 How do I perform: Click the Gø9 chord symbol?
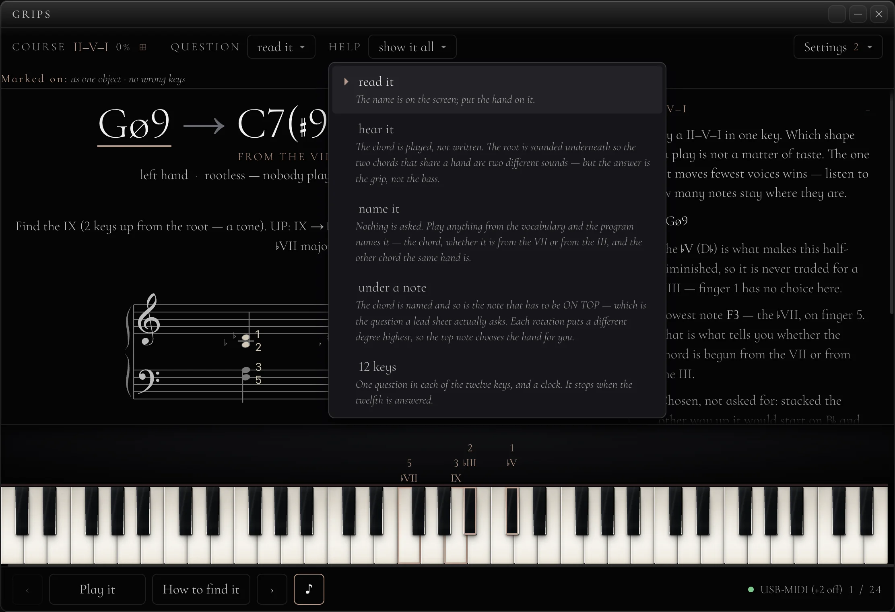coord(134,124)
